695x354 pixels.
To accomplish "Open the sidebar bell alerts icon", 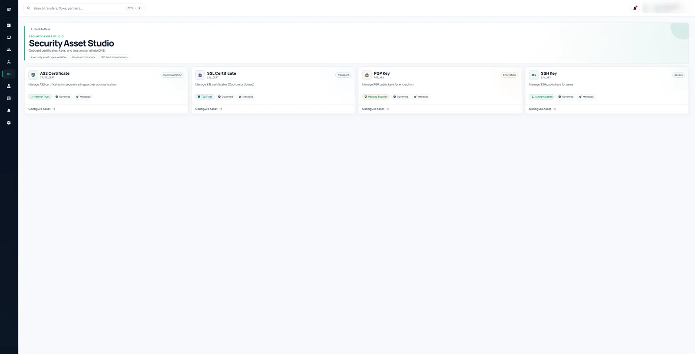I will coord(9,110).
